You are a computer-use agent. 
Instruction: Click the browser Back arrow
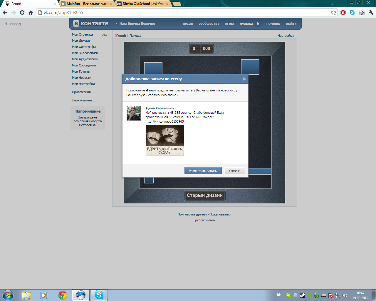pos(5,13)
